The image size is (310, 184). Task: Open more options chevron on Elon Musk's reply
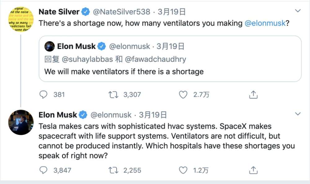coord(298,114)
